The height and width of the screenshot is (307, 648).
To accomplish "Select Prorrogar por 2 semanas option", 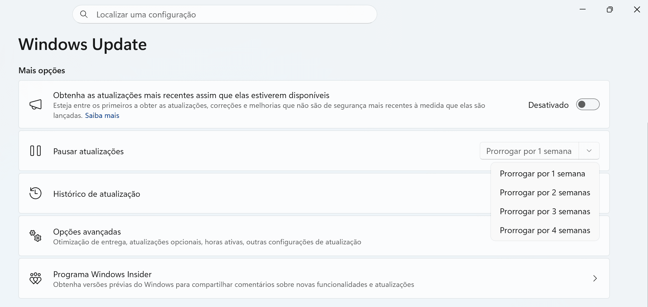I will 545,193.
